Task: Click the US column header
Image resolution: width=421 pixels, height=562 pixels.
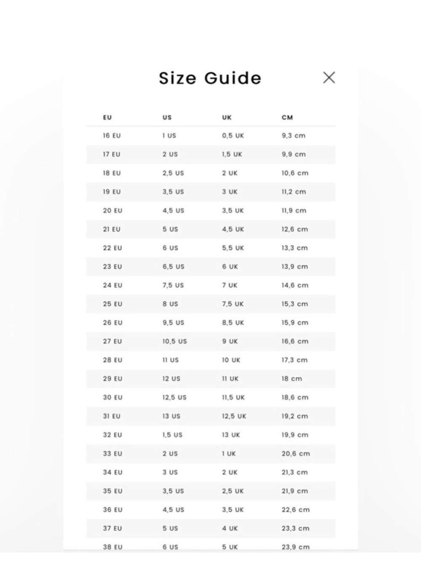Action: [167, 118]
